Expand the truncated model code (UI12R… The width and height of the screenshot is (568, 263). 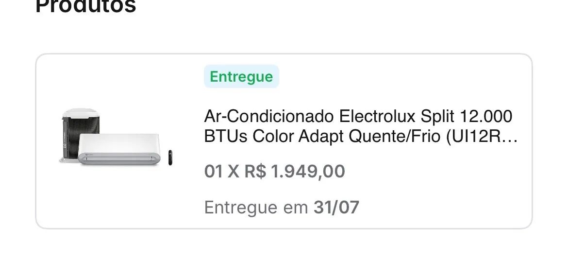pyautogui.click(x=482, y=137)
